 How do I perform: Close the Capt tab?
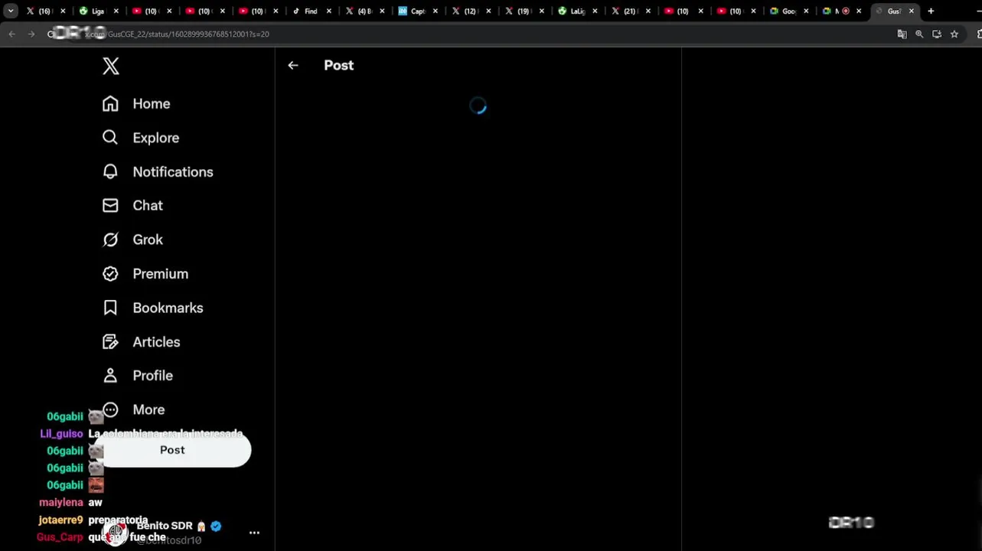[x=436, y=11]
